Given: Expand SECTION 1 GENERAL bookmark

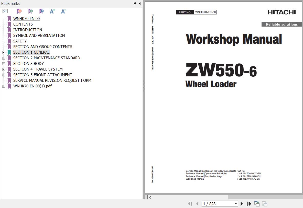Looking at the screenshot, I should coord(4,52).
